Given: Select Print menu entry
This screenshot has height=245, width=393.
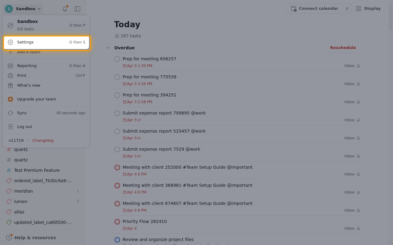Looking at the screenshot, I should (46, 76).
